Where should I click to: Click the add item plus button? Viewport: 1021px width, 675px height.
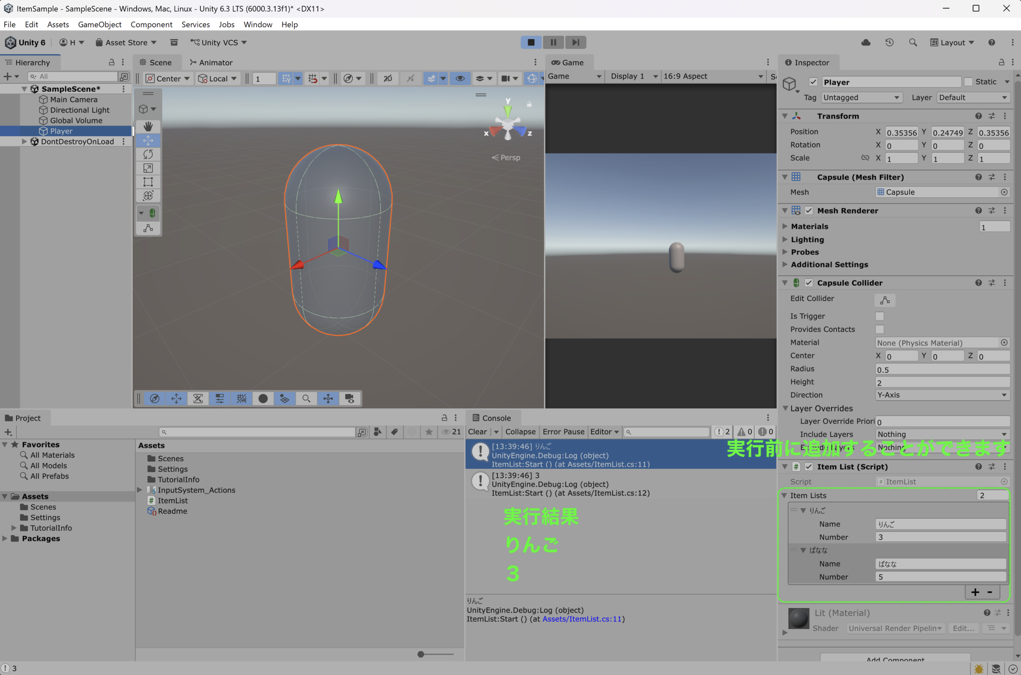(975, 592)
